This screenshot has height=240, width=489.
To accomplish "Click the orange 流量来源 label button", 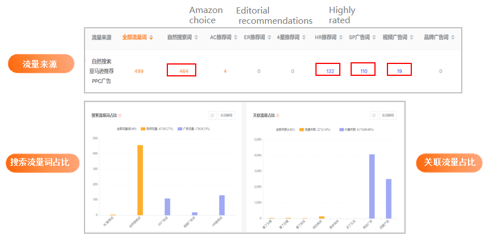I will (x=41, y=64).
